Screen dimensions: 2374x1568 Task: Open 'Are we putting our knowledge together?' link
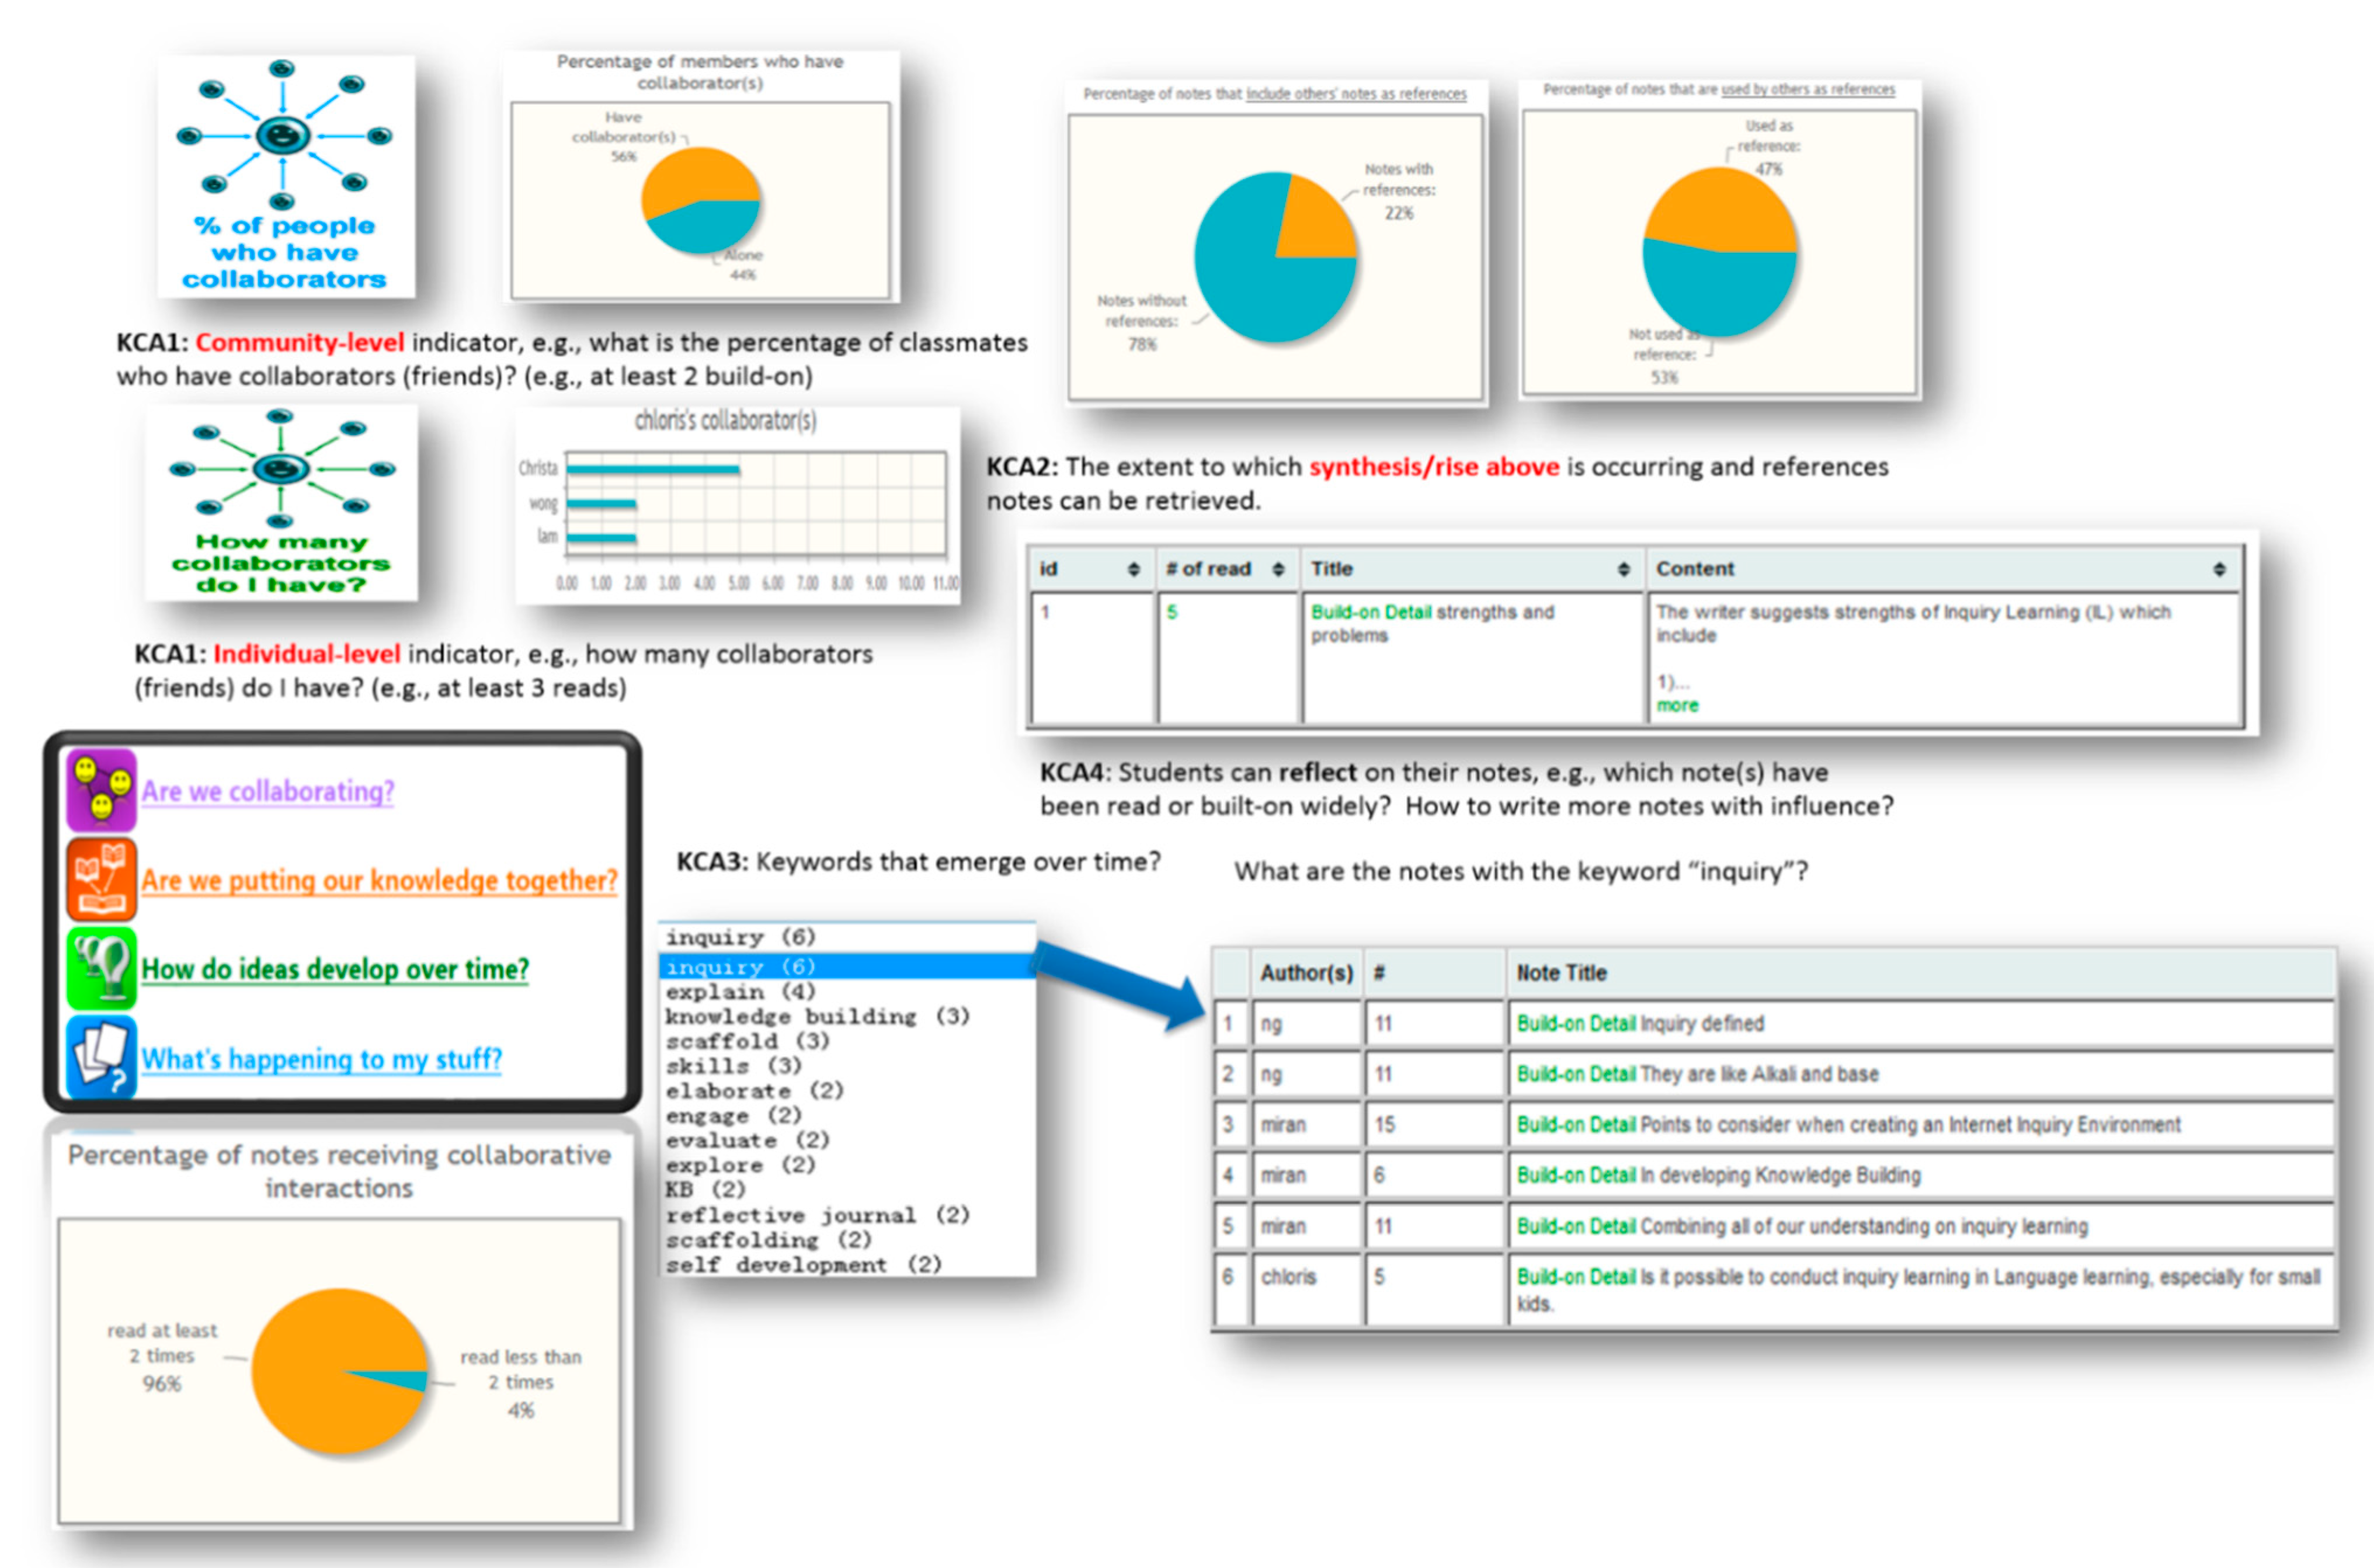(x=379, y=880)
